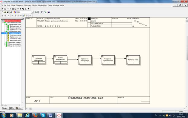Screen dimensions: 188x118
Task: Select the 'Сравнение информации' activity box
Action: point(85,60)
